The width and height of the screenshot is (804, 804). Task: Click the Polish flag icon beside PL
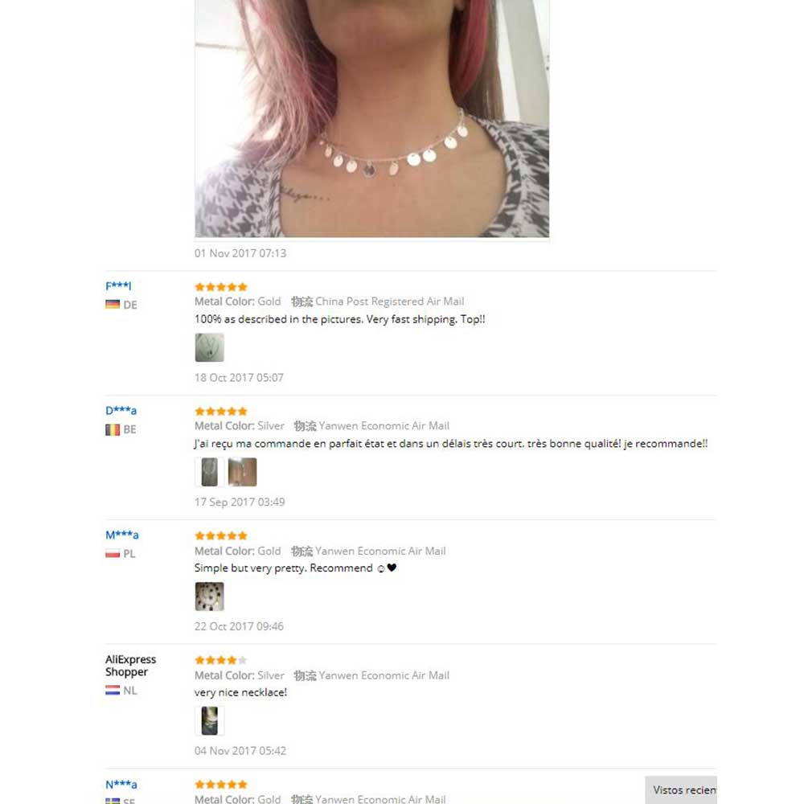(x=113, y=554)
